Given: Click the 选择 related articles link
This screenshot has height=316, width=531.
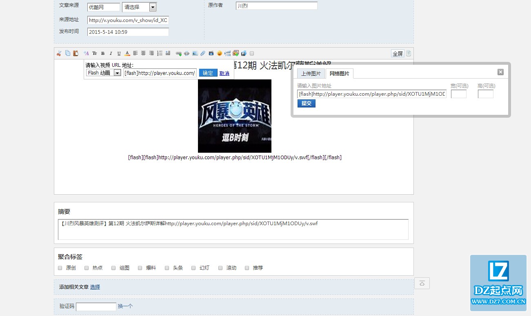Looking at the screenshot, I should [95, 287].
